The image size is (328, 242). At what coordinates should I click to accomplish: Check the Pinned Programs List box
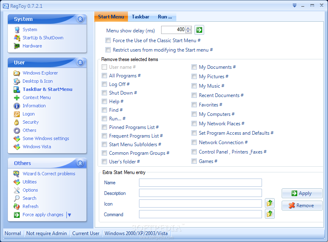(x=104, y=127)
